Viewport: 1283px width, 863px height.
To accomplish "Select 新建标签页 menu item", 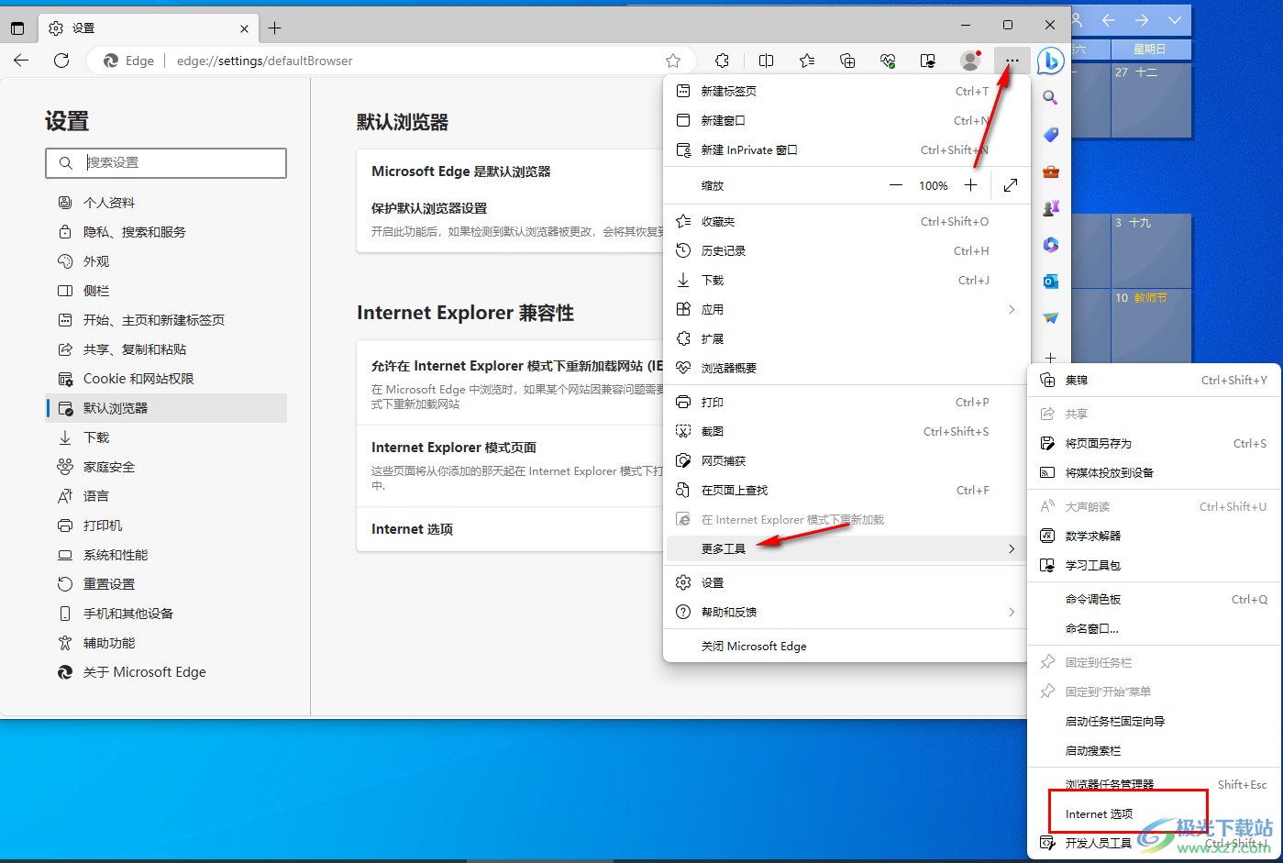I will [845, 91].
